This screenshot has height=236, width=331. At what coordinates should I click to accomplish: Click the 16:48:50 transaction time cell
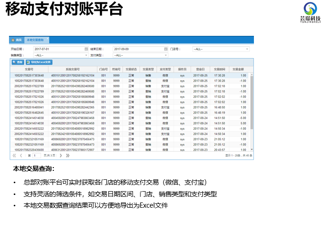coord(219,108)
